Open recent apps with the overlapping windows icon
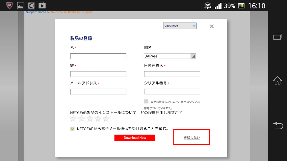This screenshot has height=161, width=287. coord(278,37)
